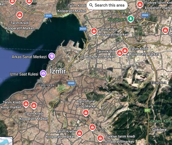Click the İzmir city name label

(58, 72)
